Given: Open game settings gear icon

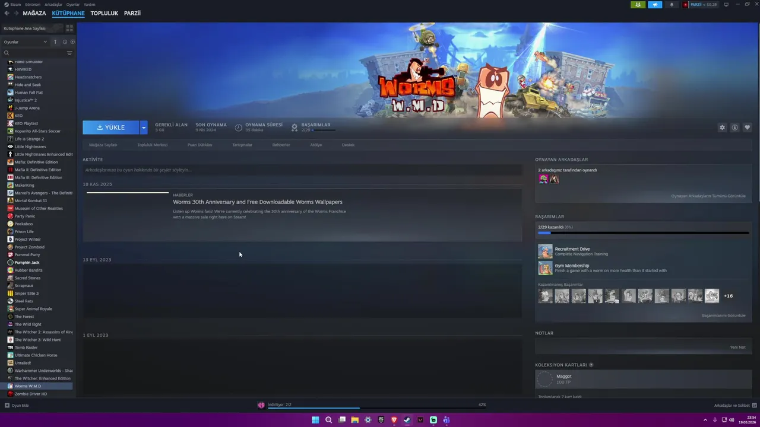Looking at the screenshot, I should (722, 128).
